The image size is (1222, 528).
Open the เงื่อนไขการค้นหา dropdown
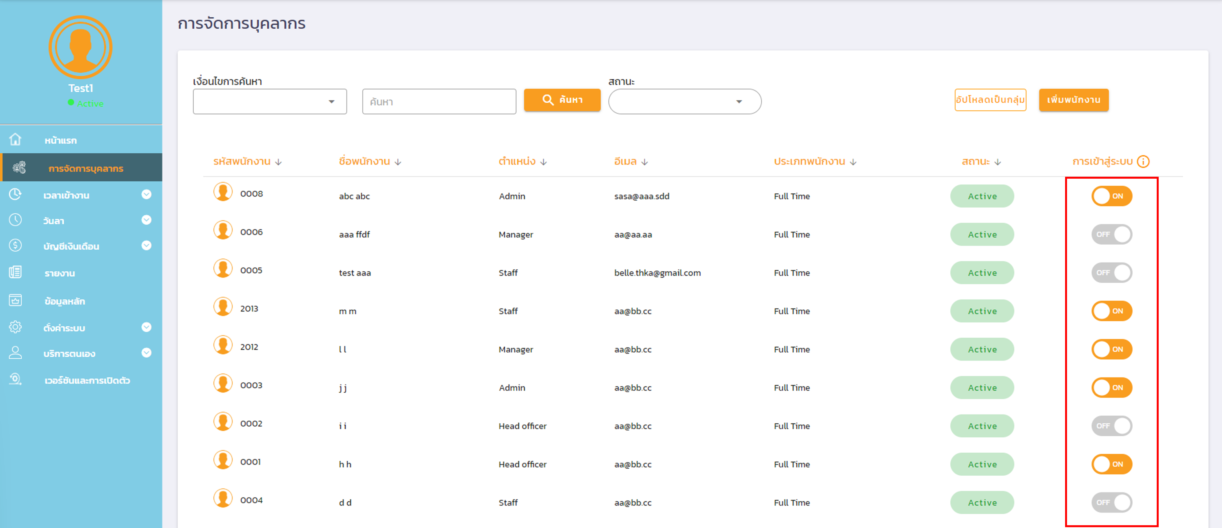269,102
